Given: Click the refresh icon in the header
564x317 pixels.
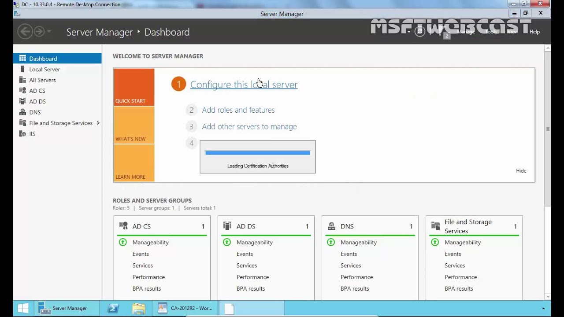Looking at the screenshot, I should point(420,32).
